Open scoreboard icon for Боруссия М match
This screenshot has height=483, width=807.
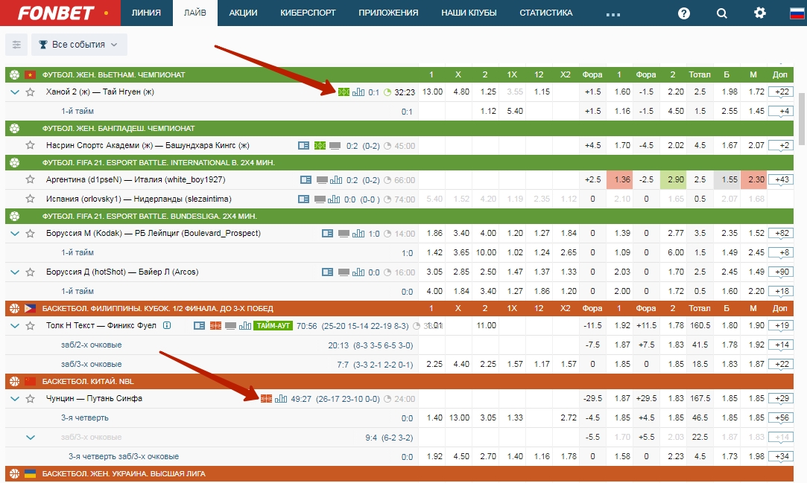(327, 233)
